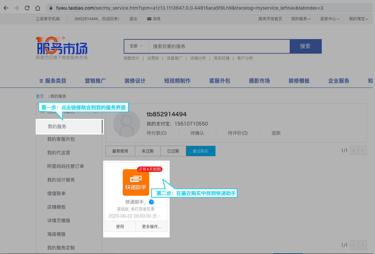
Task: Click the search box for services
Action: pyautogui.click(x=219, y=46)
